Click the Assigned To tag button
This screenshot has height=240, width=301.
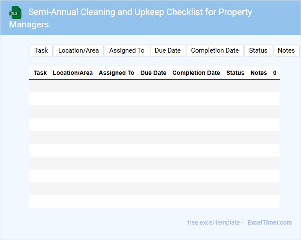(126, 50)
